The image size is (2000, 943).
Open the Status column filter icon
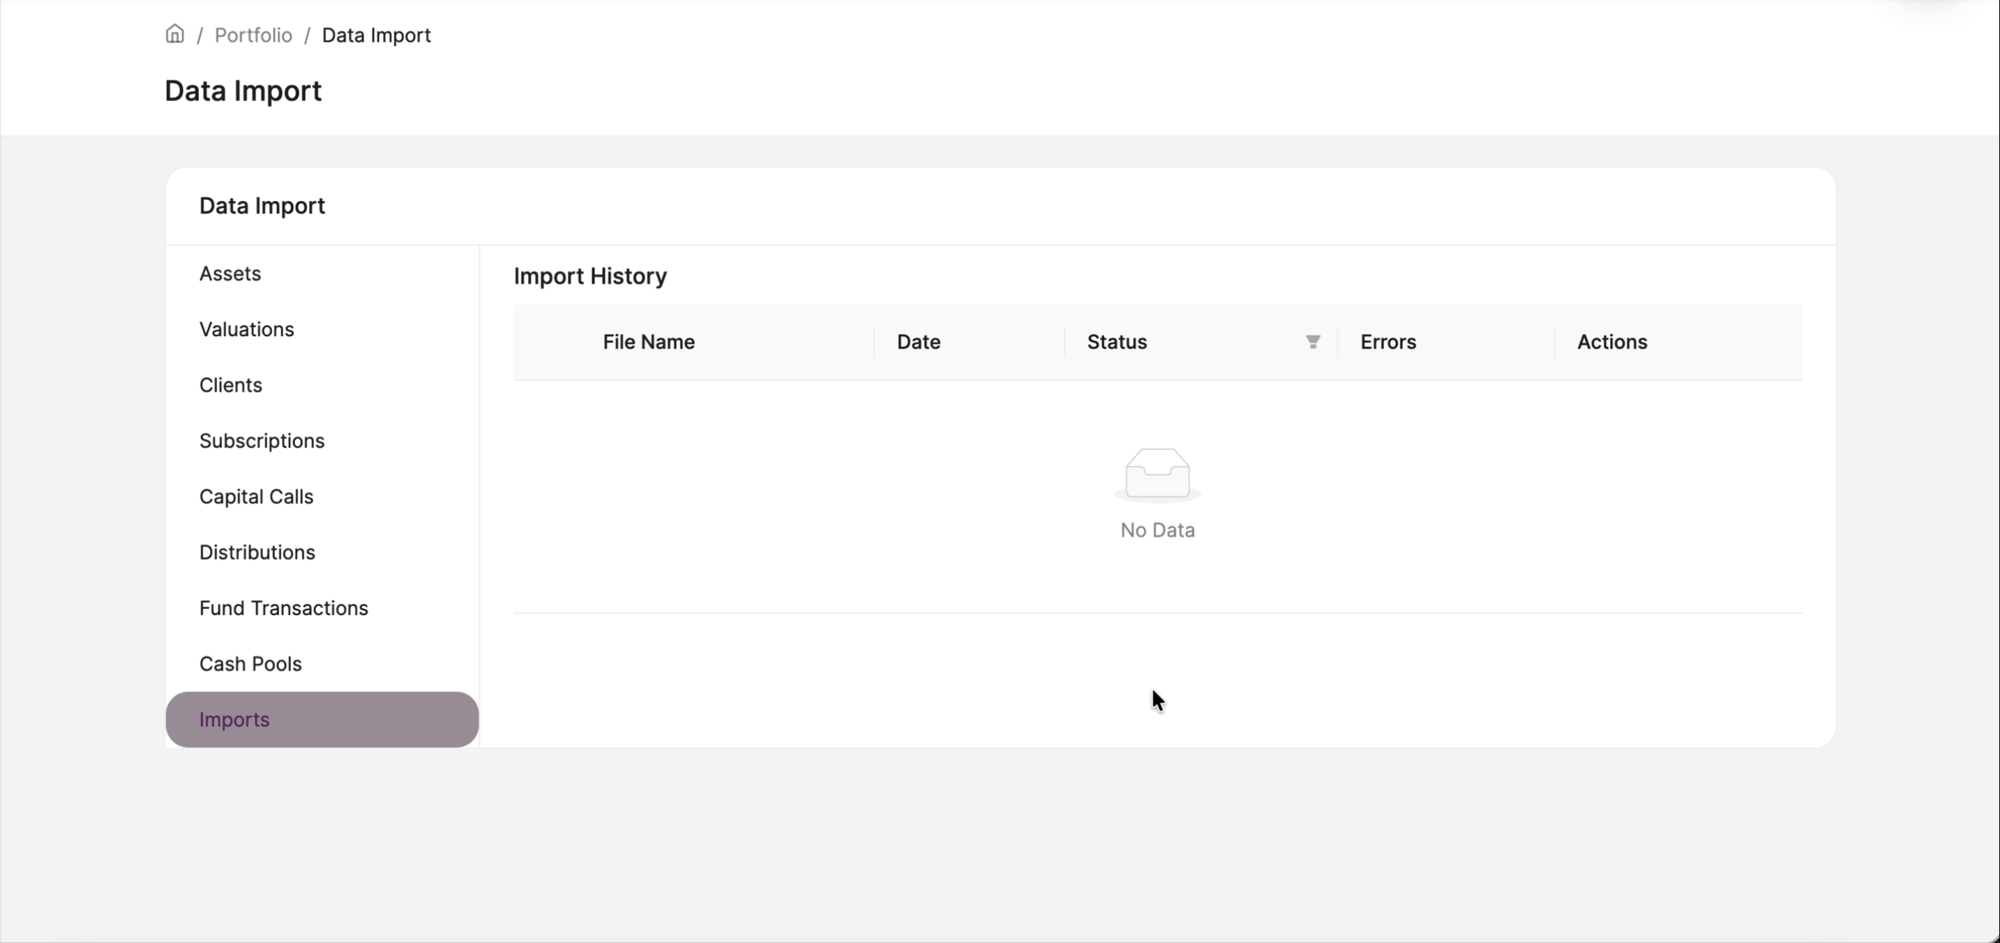tap(1313, 342)
